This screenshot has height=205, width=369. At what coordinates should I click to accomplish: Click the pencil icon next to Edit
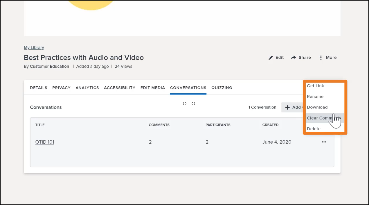[271, 58]
